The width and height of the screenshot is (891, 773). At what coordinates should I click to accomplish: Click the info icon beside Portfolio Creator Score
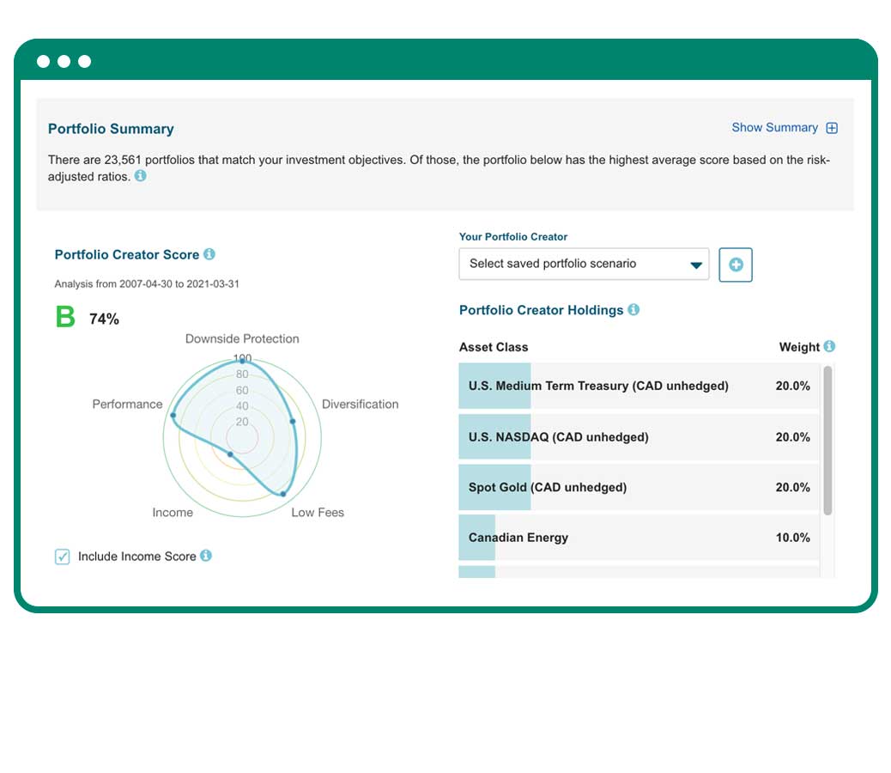pyautogui.click(x=210, y=254)
